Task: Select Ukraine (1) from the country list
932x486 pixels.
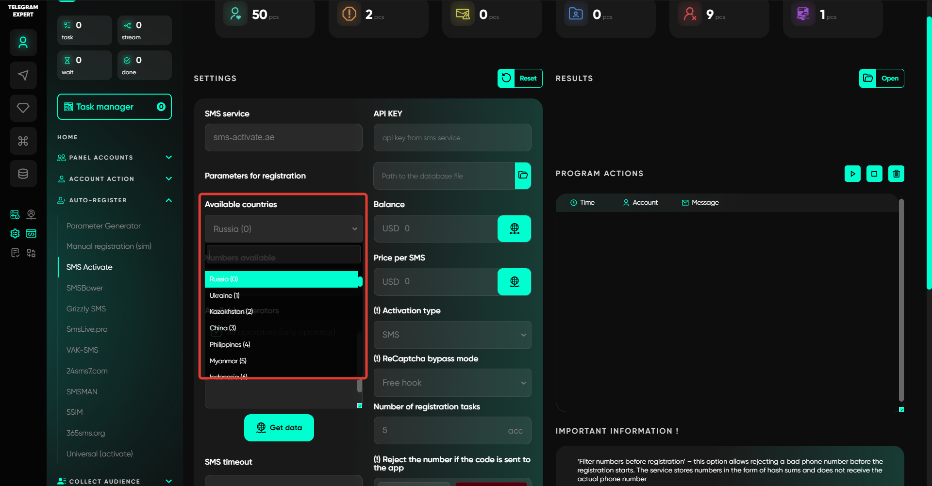Action: pos(225,295)
